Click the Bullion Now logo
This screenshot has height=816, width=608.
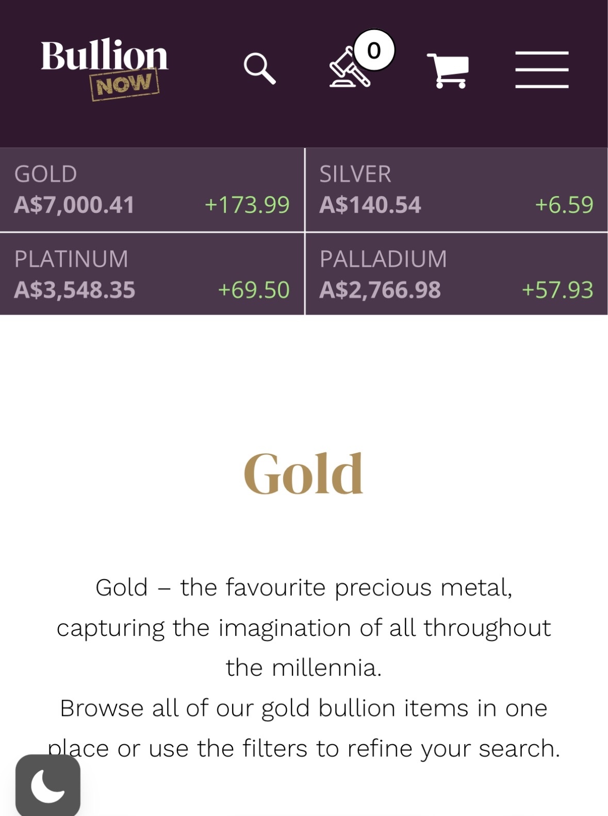104,66
